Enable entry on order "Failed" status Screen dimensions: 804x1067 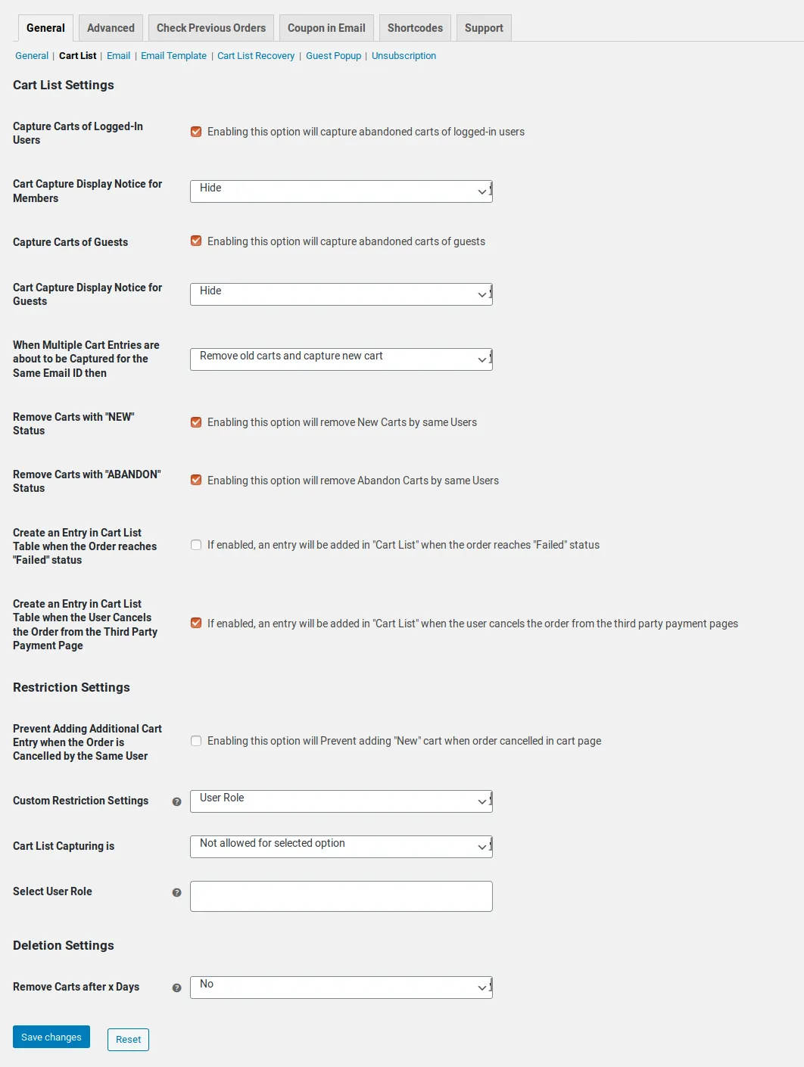click(x=196, y=545)
